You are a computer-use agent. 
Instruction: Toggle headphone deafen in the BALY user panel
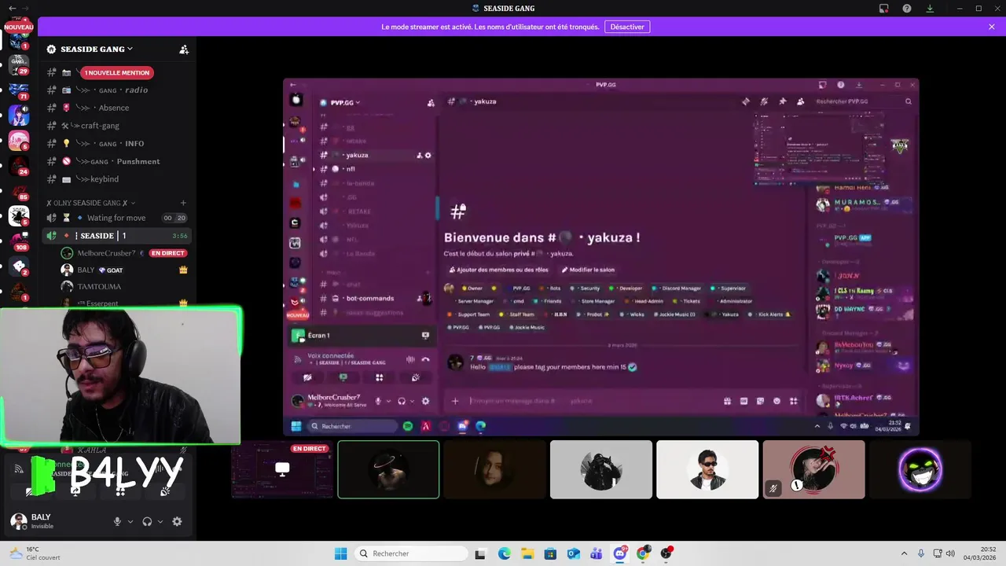(147, 521)
